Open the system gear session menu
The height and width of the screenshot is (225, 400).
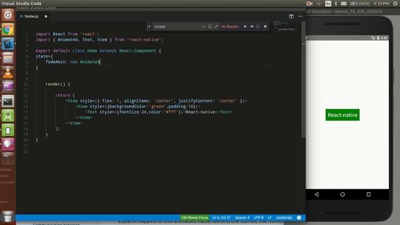395,4
